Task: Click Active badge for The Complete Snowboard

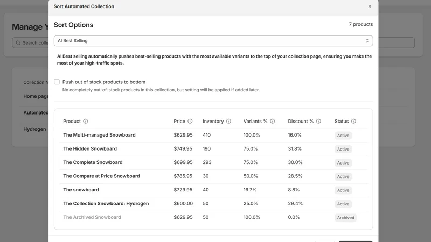Action: tap(343, 163)
